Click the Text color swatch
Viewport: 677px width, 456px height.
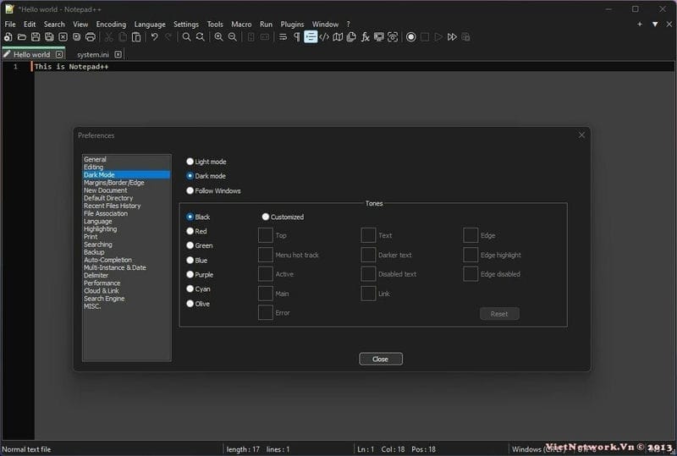(x=368, y=235)
